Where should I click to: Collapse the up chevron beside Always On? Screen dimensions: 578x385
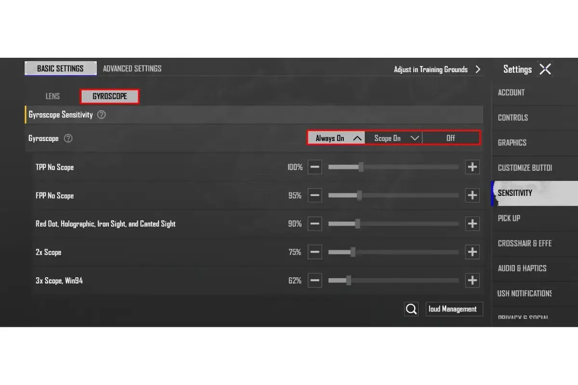(x=357, y=138)
